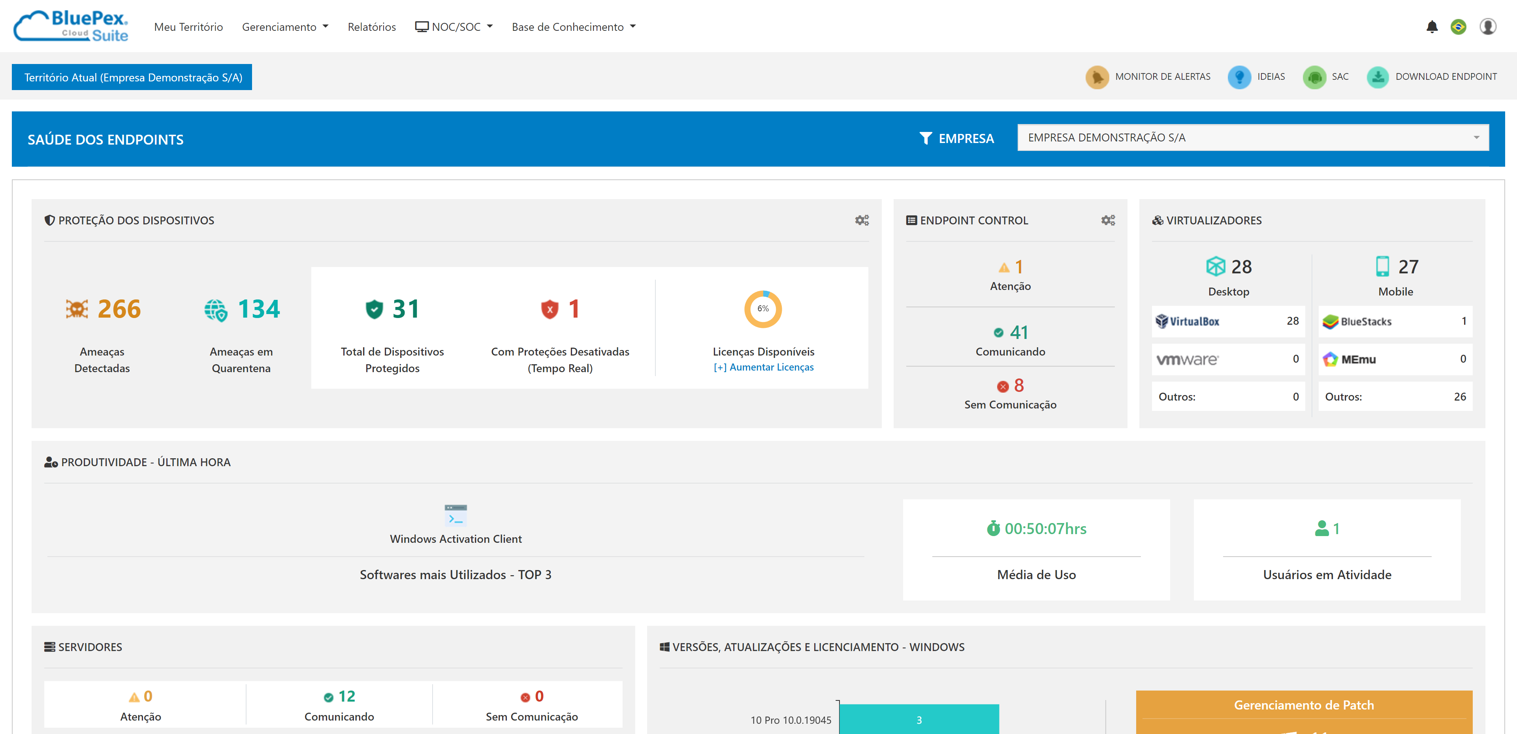
Task: Open the DOWNLOAD ENDPOINT link
Action: [x=1446, y=77]
